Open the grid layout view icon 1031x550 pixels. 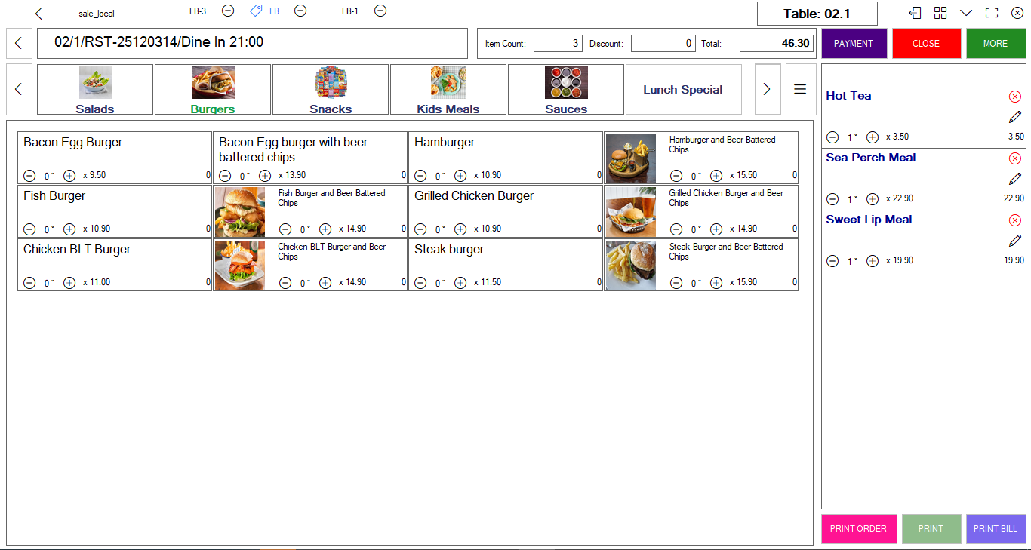click(x=940, y=13)
